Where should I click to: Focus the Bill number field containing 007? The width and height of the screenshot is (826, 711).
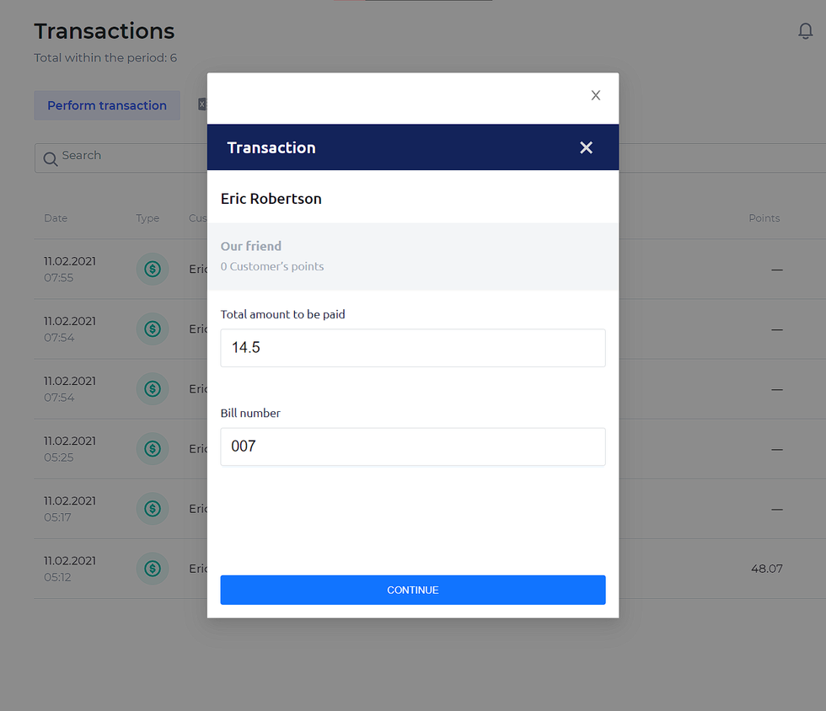412,446
